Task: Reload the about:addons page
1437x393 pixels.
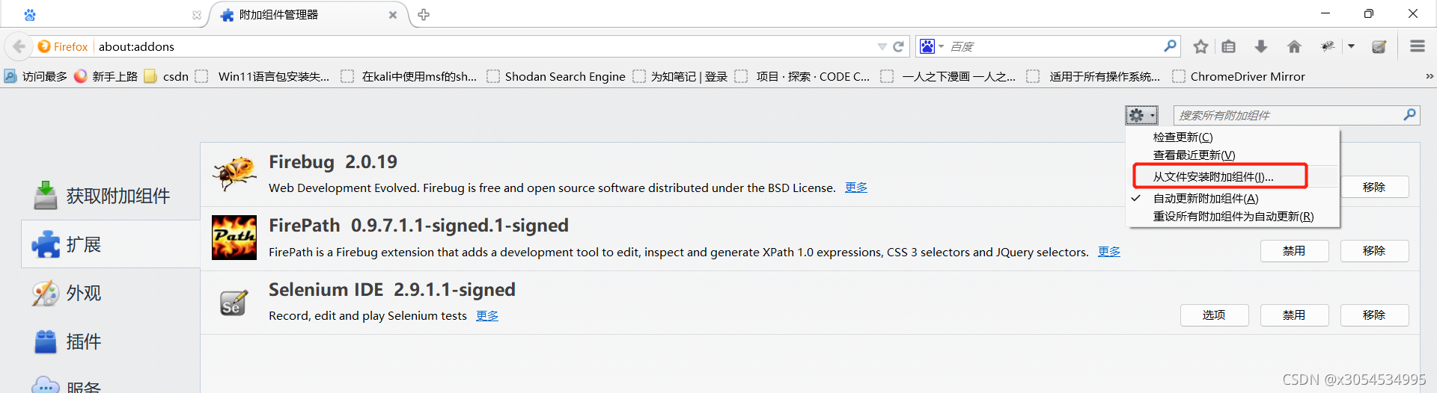Action: tap(899, 46)
